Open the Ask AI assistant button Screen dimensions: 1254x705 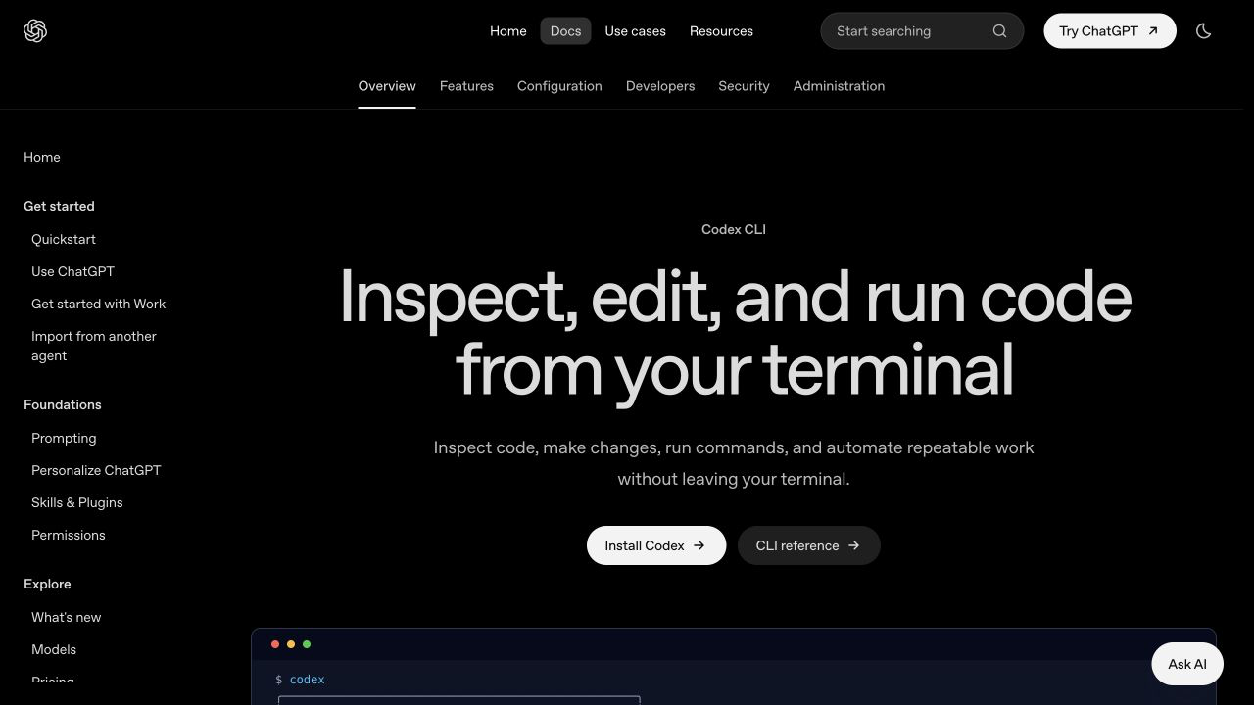[x=1187, y=664]
